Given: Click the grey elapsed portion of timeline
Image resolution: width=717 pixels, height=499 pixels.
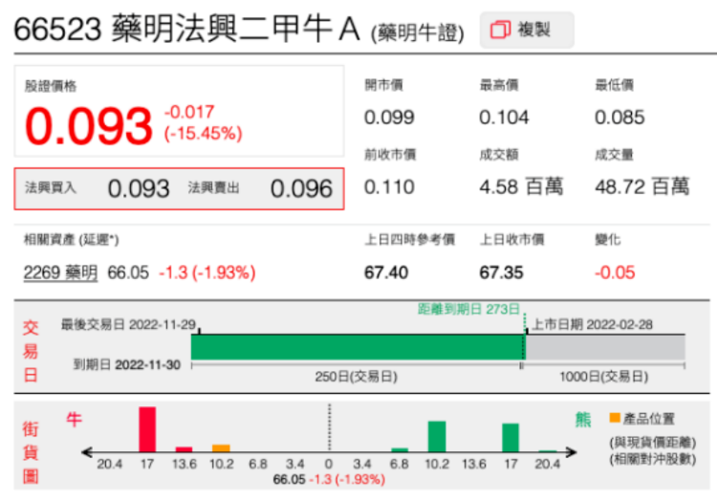Looking at the screenshot, I should coord(605,347).
